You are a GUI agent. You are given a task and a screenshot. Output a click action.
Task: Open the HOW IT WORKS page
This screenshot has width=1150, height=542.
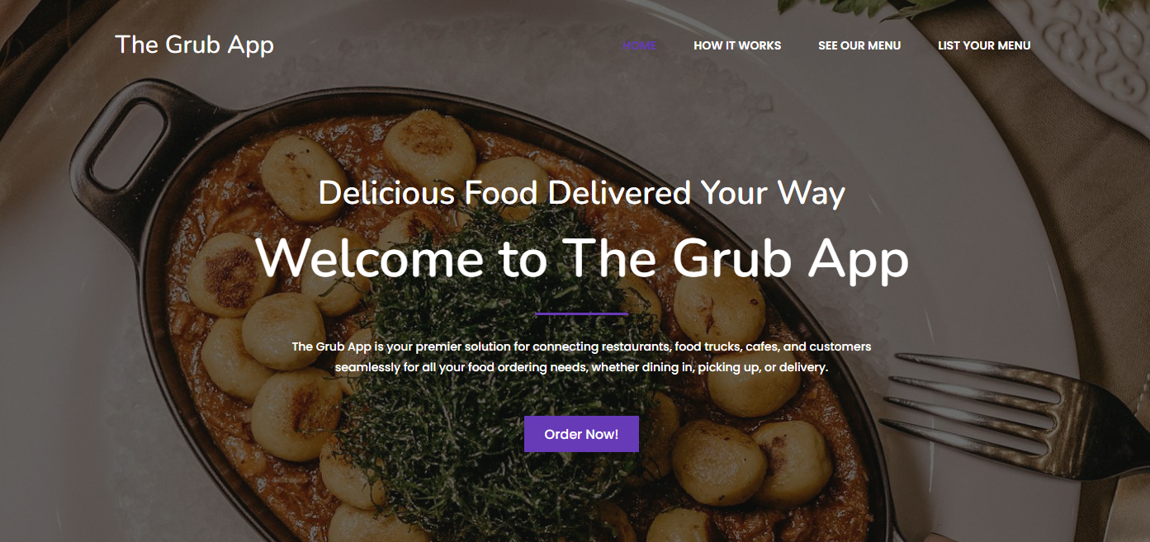[737, 45]
